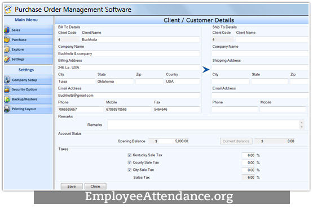This screenshot has height=208, width=313.
Task: Click the Explore menu icon
Action: 7,49
